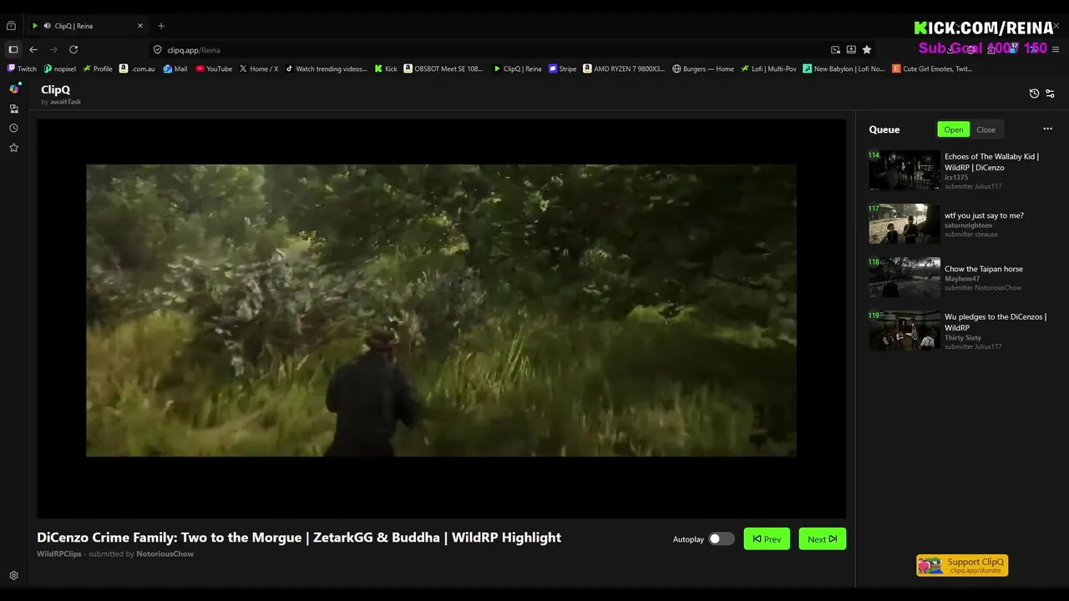
Task: Click the Support ClipQ donate button
Action: click(962, 565)
